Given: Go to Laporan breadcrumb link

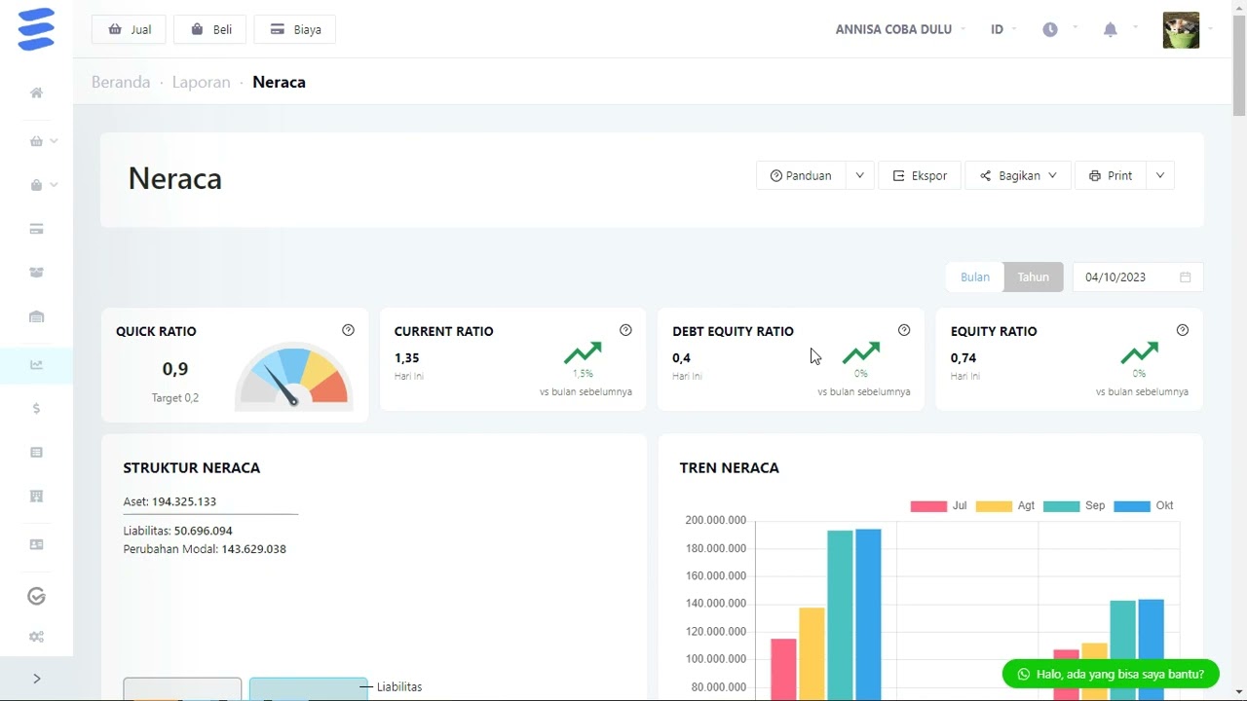Looking at the screenshot, I should [202, 82].
